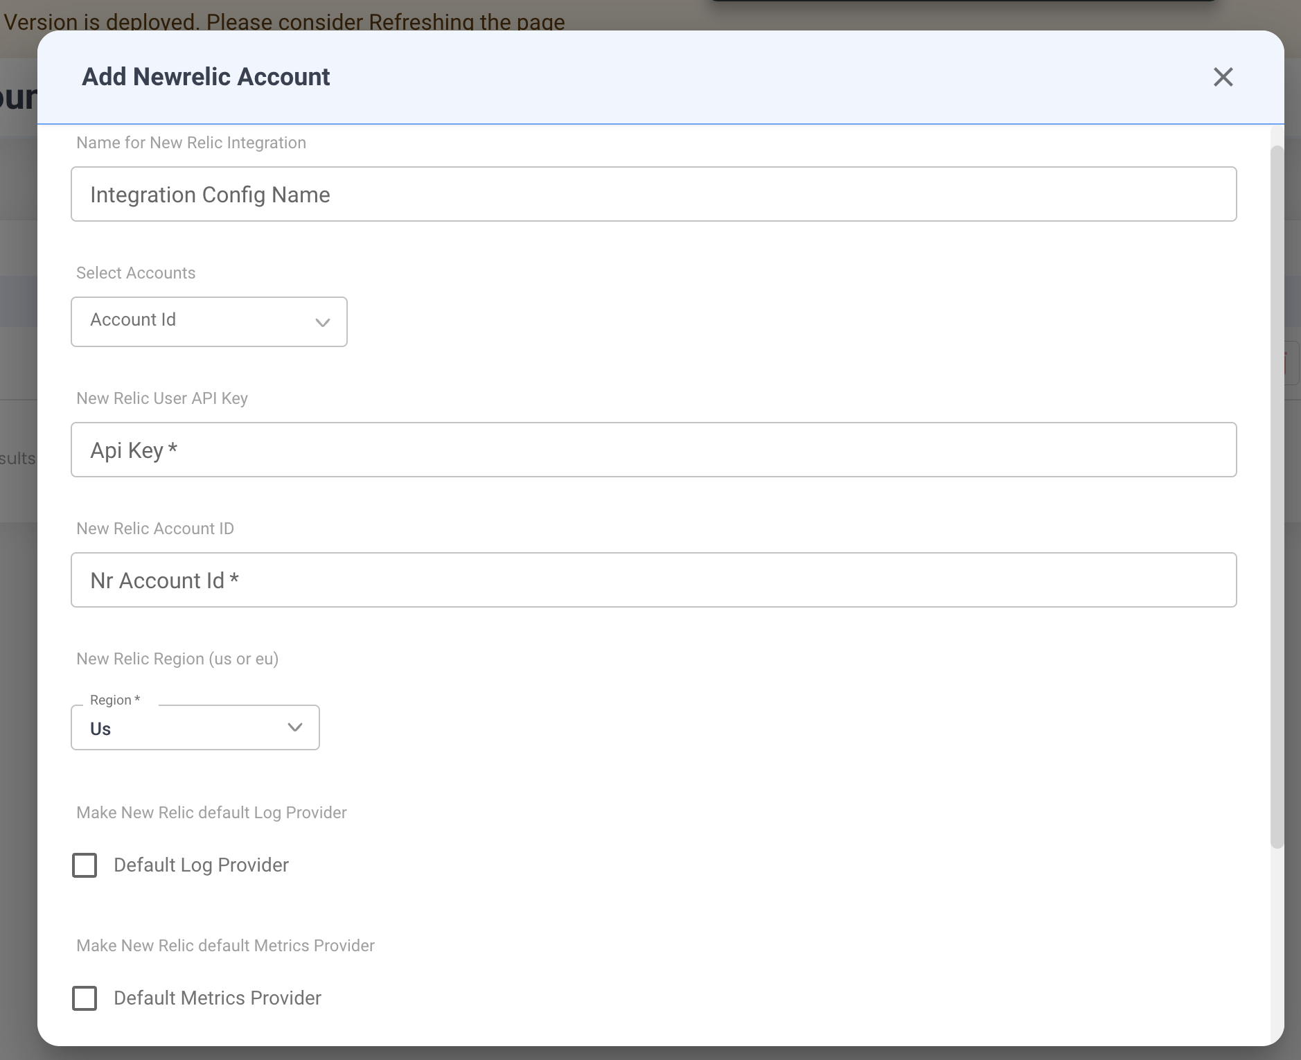Click the X icon in the dialog header
Image resolution: width=1301 pixels, height=1060 pixels.
(x=1223, y=77)
